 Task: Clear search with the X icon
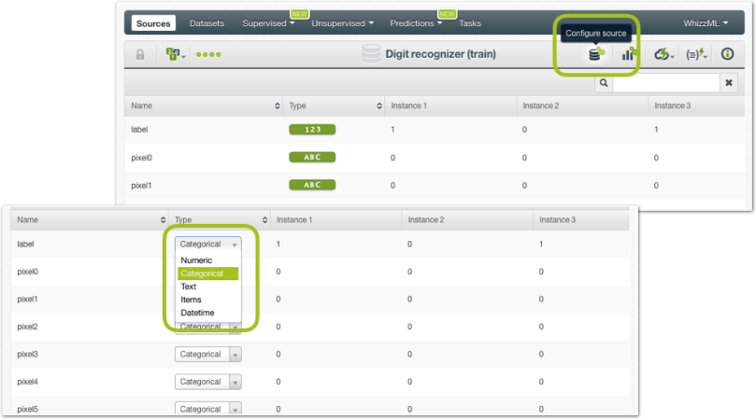coord(729,83)
